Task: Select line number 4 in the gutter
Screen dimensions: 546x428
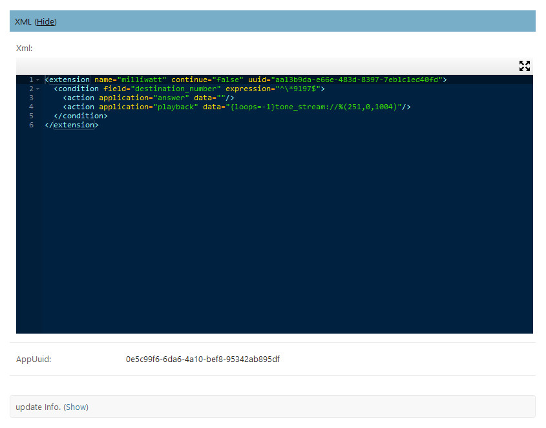Action: click(31, 107)
